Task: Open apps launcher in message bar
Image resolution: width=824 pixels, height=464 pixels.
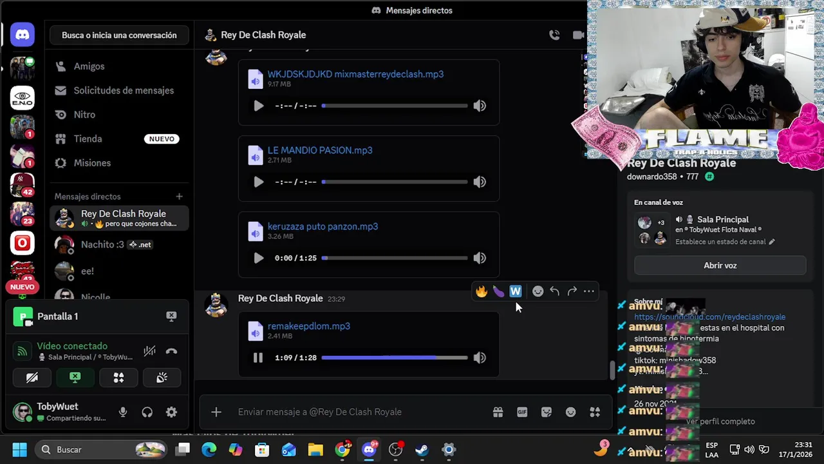Action: [x=595, y=412]
